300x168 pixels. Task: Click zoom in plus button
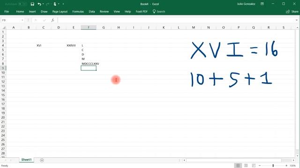286,166
